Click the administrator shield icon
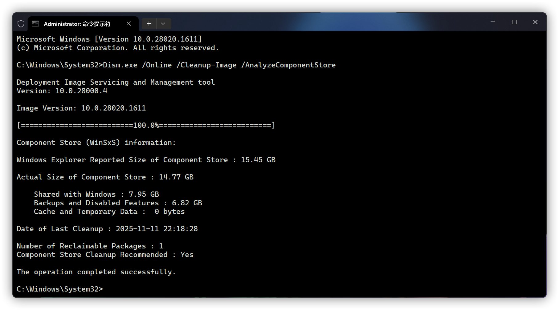 pyautogui.click(x=21, y=24)
